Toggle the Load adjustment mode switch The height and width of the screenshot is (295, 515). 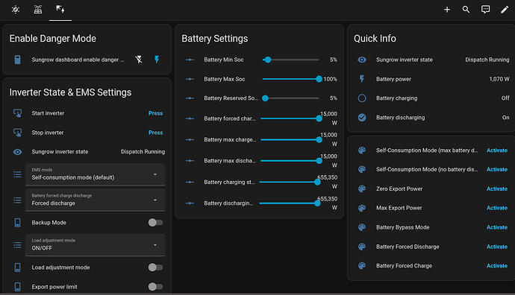pyautogui.click(x=155, y=267)
